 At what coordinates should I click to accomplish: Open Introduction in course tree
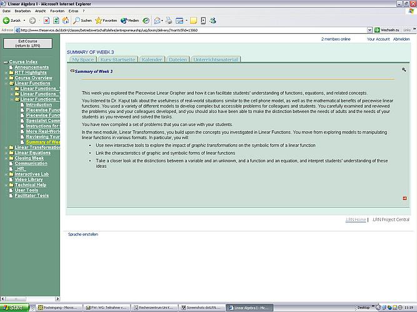click(39, 105)
